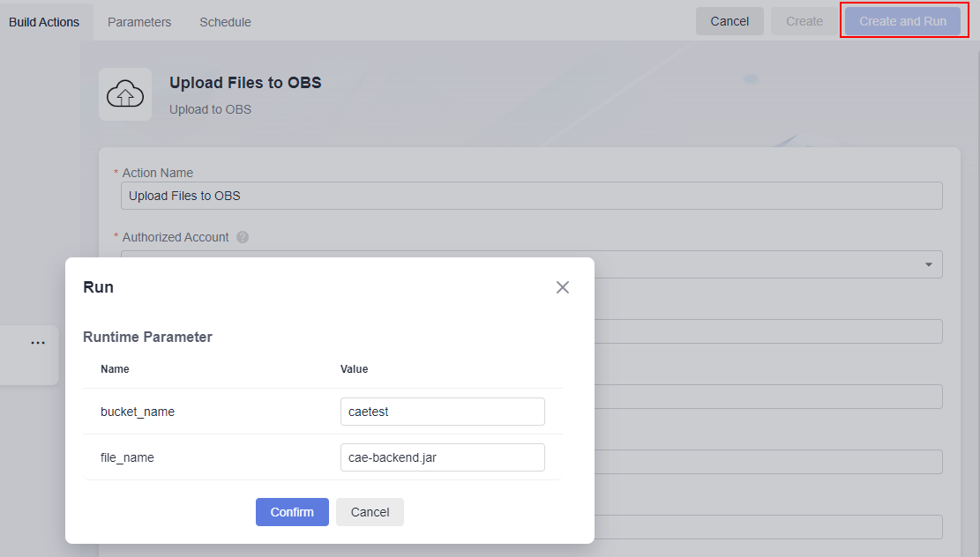Click the Value column header

[x=354, y=369]
